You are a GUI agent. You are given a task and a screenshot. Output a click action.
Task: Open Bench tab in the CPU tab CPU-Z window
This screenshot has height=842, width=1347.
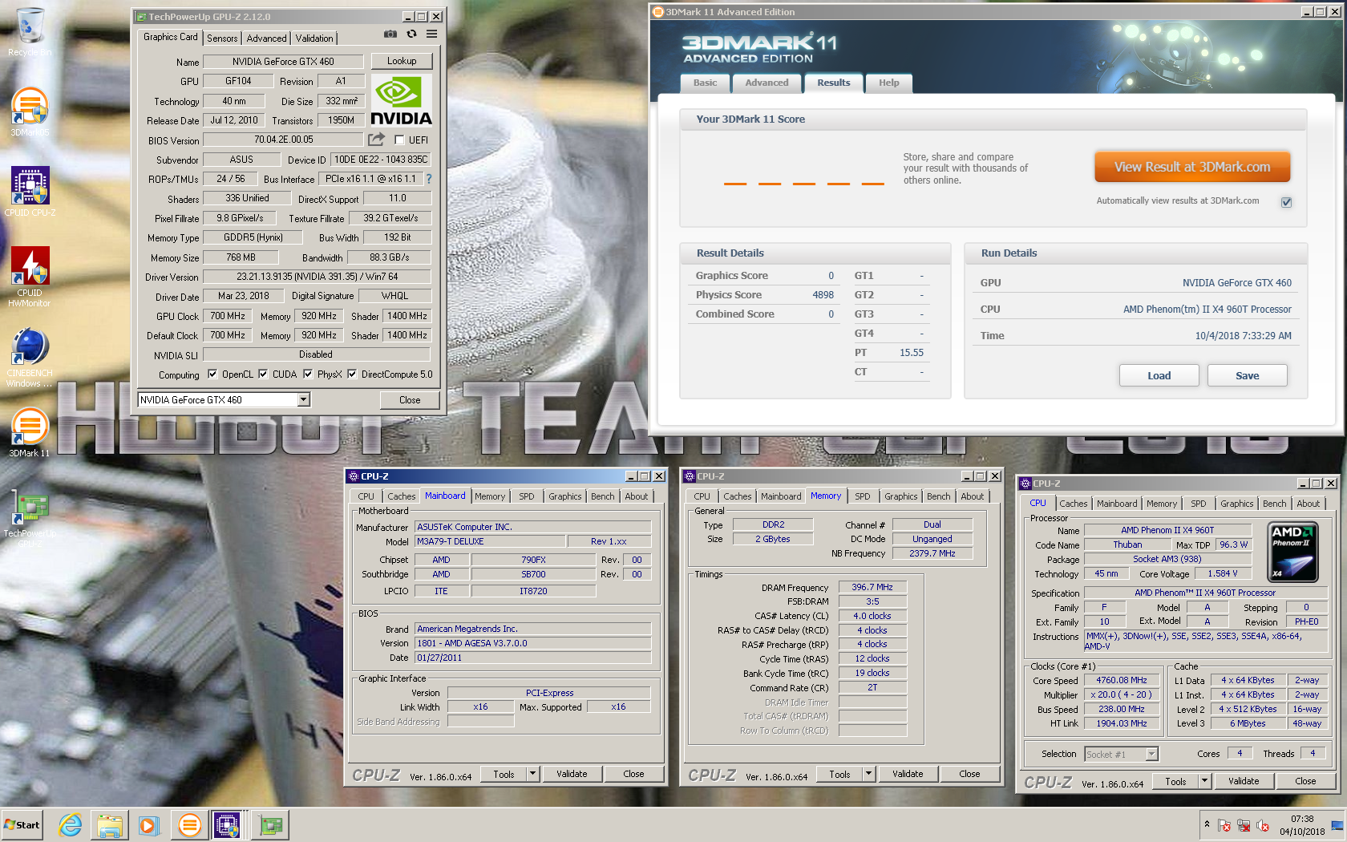click(x=1274, y=504)
